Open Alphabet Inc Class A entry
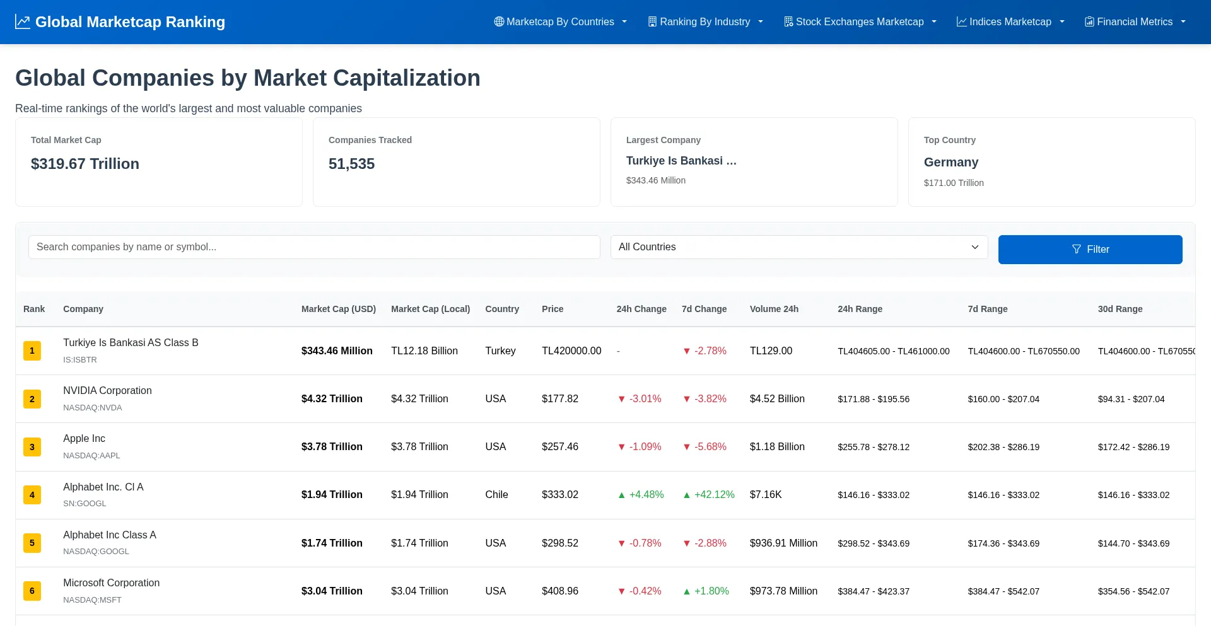 click(110, 535)
